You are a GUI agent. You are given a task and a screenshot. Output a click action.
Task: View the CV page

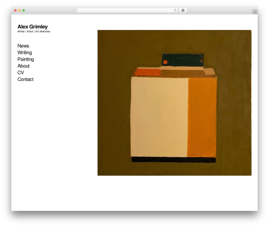[20, 72]
